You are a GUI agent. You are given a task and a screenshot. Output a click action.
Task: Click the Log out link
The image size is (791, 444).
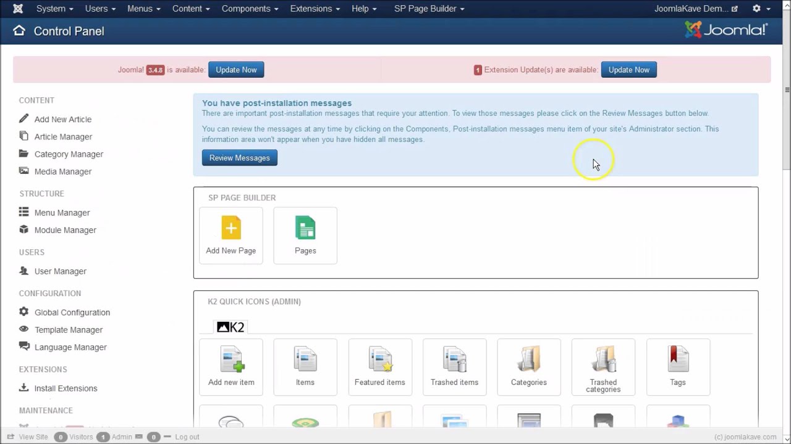(x=181, y=437)
